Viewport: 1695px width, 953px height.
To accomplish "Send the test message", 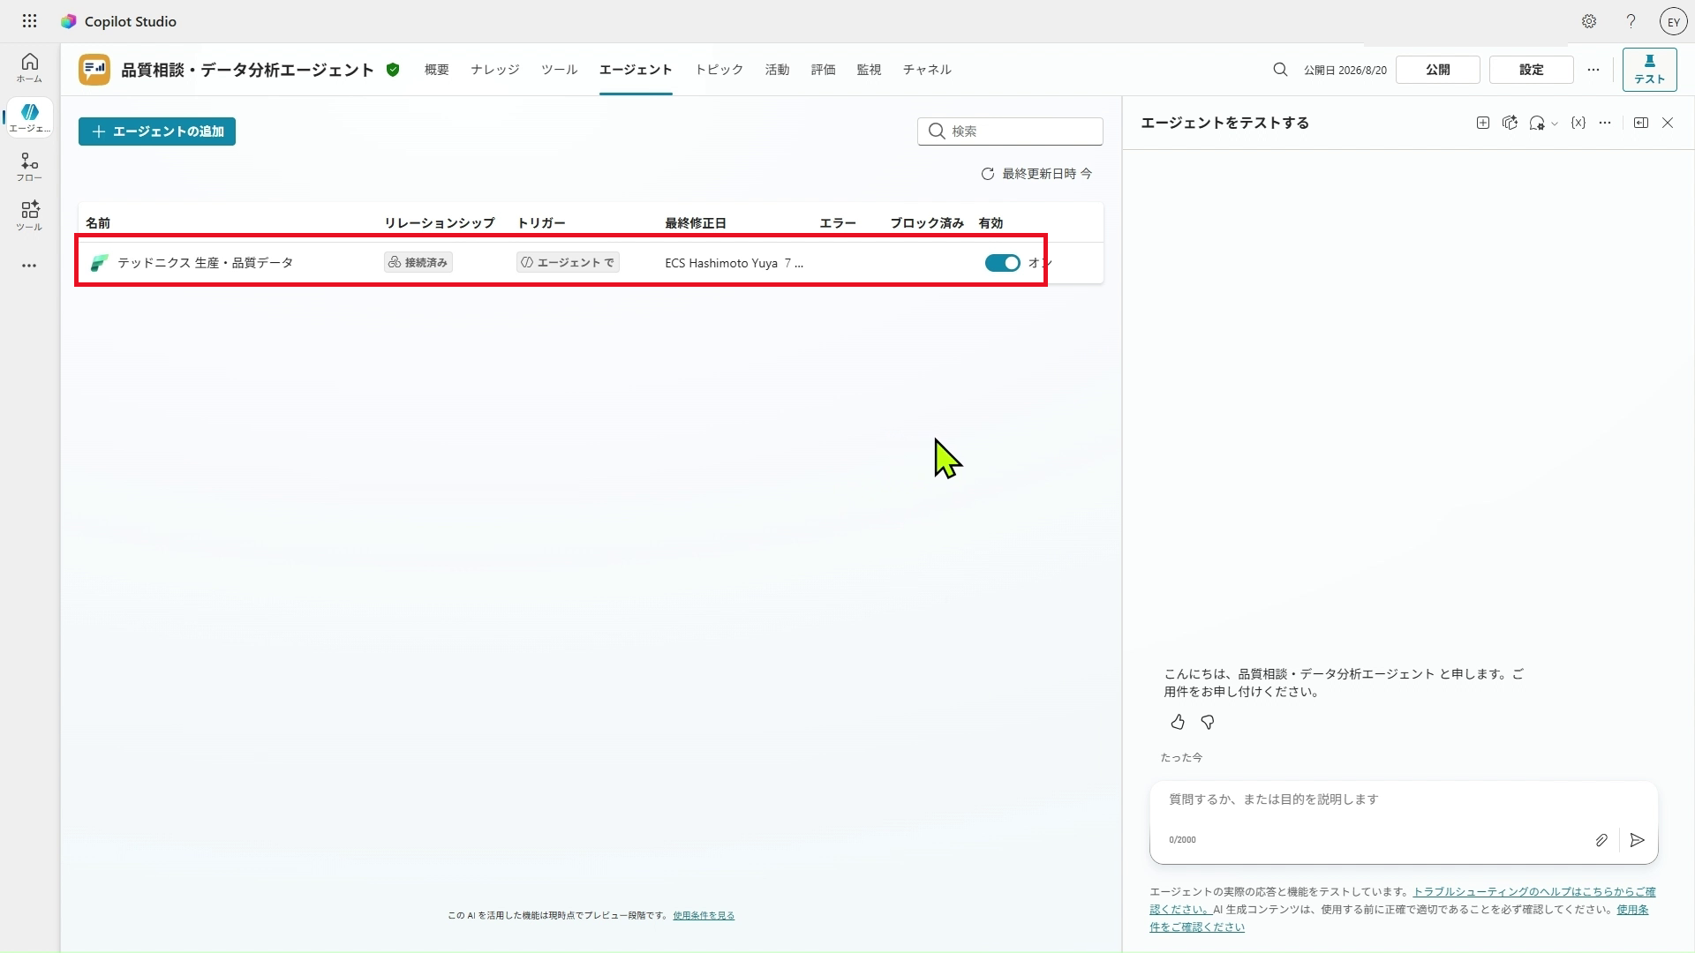I will pyautogui.click(x=1638, y=840).
